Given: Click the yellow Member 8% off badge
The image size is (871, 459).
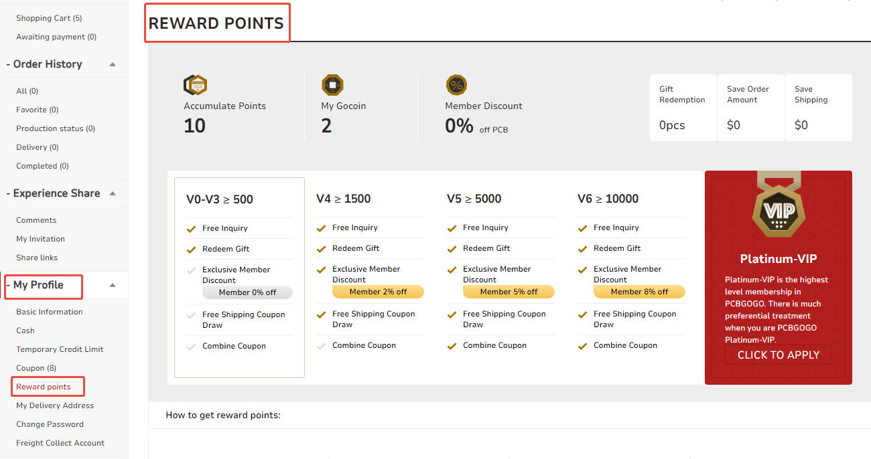Looking at the screenshot, I should [639, 292].
